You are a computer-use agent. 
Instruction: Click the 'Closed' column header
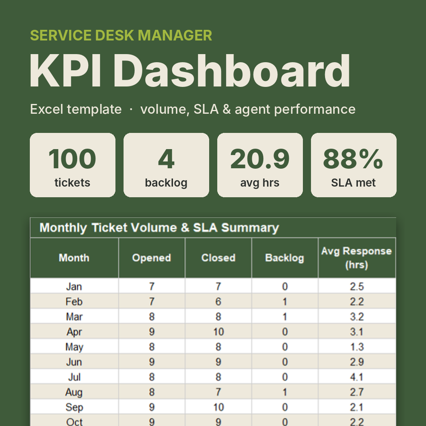point(218,258)
